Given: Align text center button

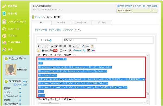Looking at the screenshot, I should (65, 46).
